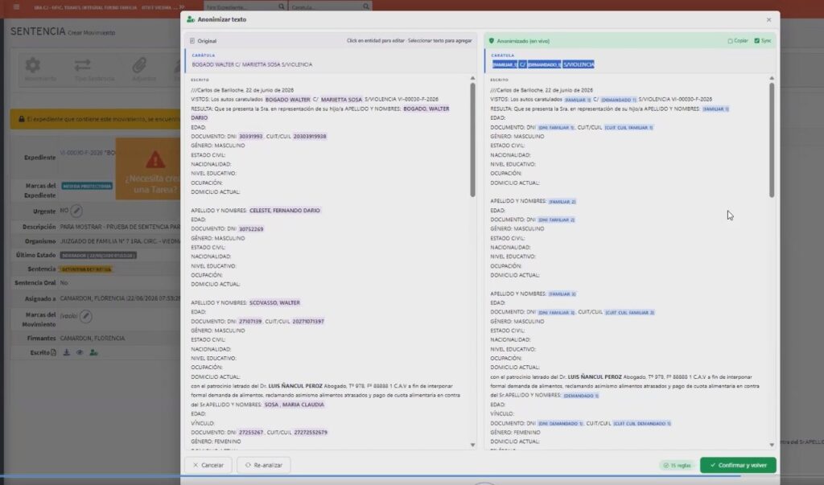Click the [CUIT CUIL DEMANDADO 1] tag
This screenshot has width=824, height=485.
point(641,424)
